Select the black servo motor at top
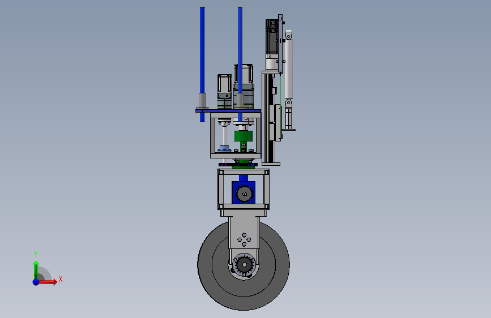Screen dimensions: 491x318 [271, 36]
